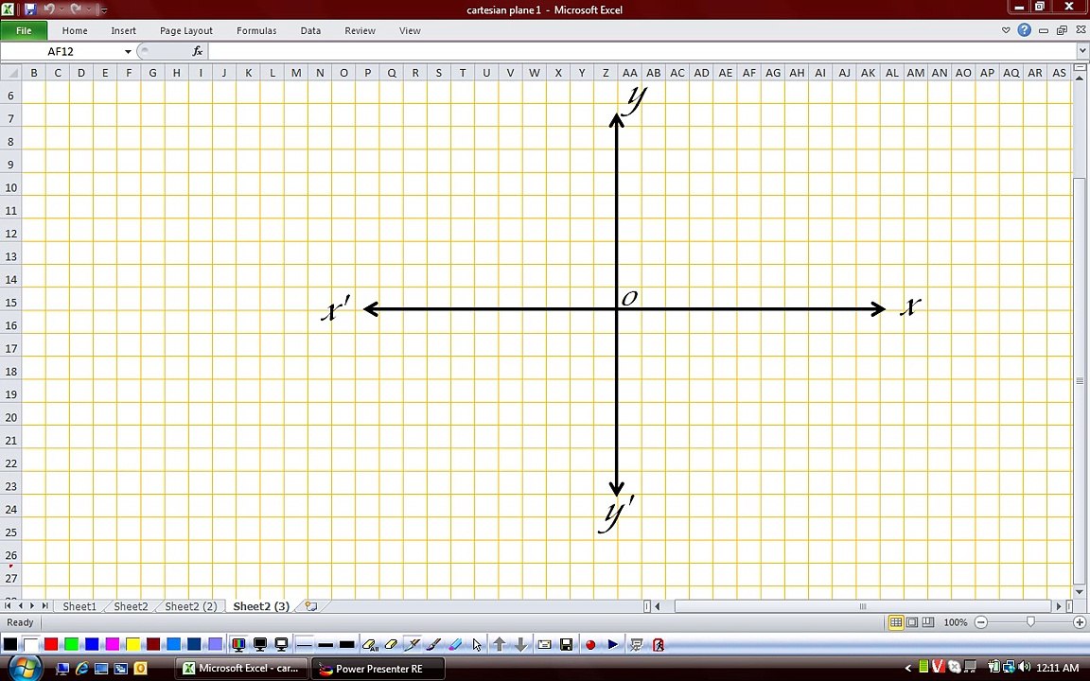Open the Formulas ribbon tab
The height and width of the screenshot is (681, 1090).
[x=256, y=30]
